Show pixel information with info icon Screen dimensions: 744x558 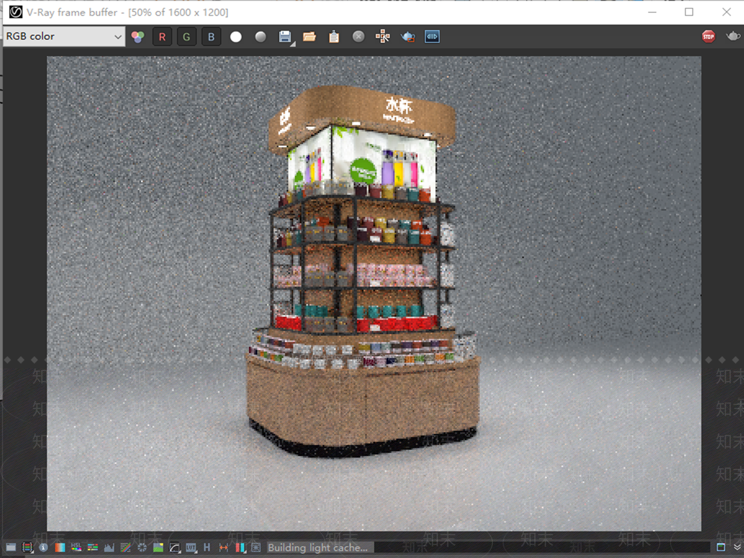pyautogui.click(x=43, y=547)
